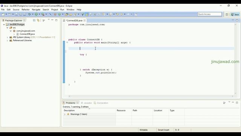Sort problems by Location column header
The height and width of the screenshot is (136, 241).
[x=161, y=110]
